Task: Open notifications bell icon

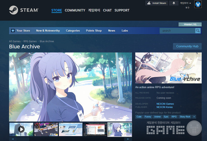Action: click(174, 3)
